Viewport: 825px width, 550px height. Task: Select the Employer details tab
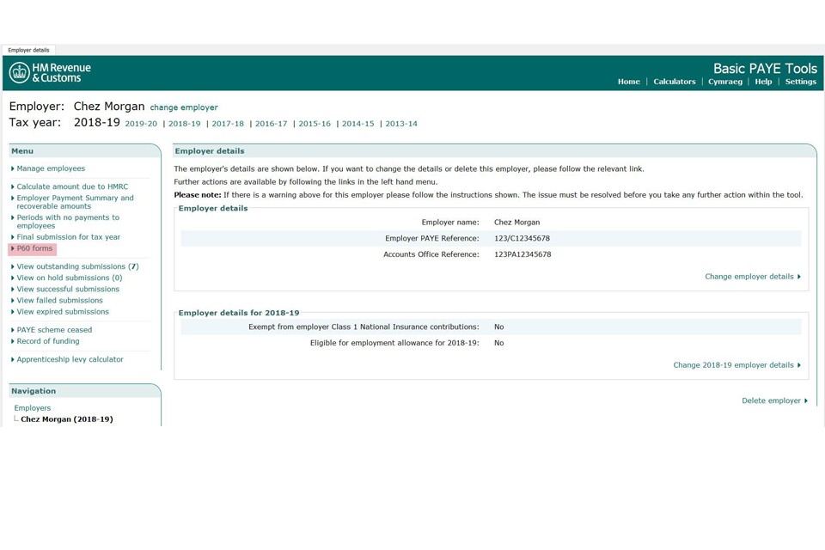coord(29,50)
